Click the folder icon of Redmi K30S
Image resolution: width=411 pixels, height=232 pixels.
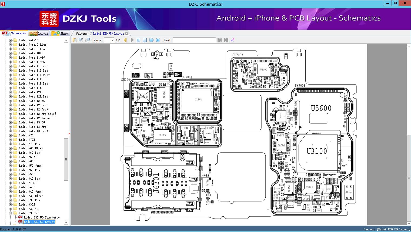(15, 204)
